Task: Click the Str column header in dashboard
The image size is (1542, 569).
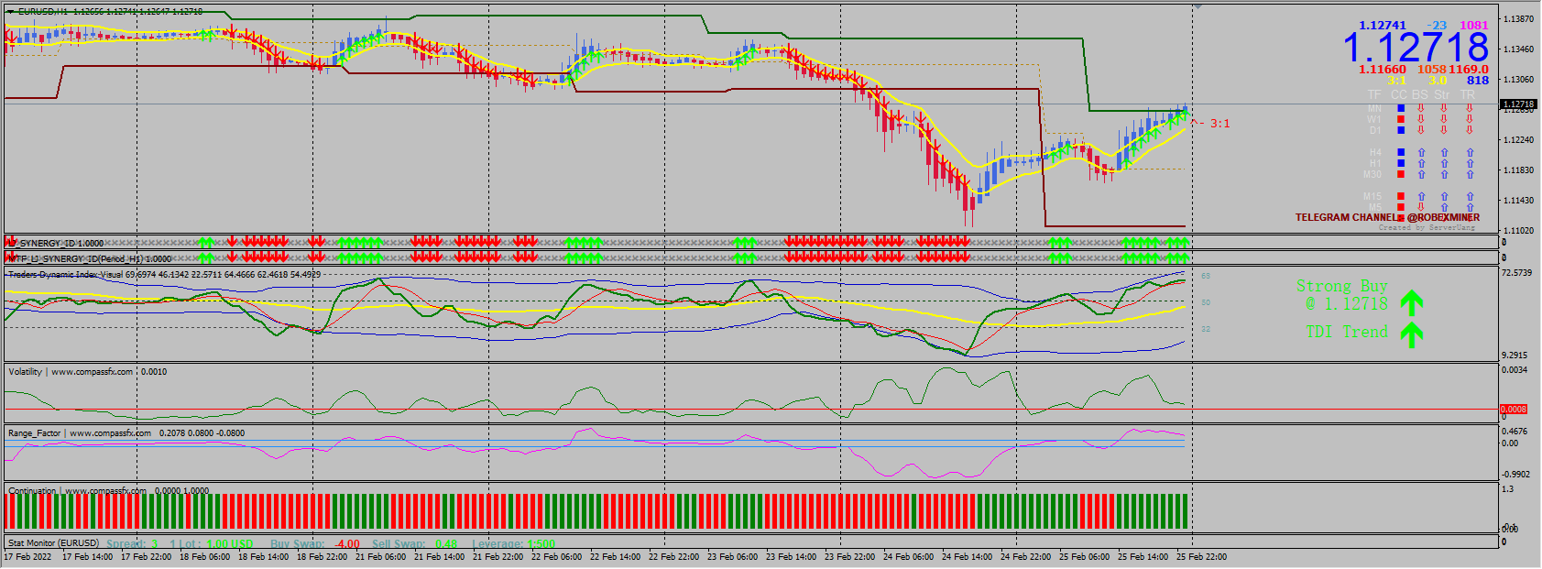Action: 1441,94
